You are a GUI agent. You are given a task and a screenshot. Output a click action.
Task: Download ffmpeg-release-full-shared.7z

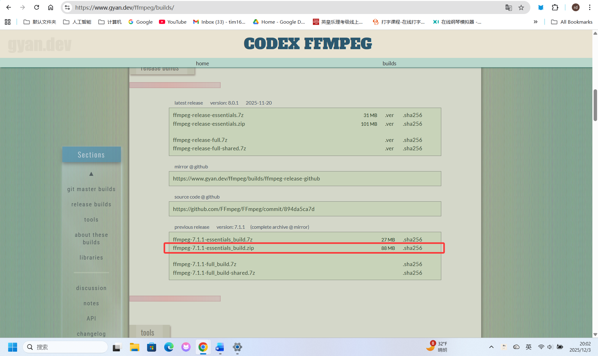209,148
